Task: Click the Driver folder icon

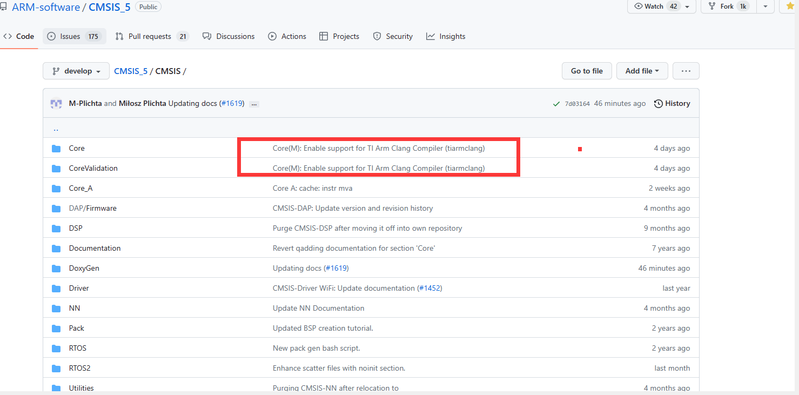Action: pyautogui.click(x=56, y=289)
